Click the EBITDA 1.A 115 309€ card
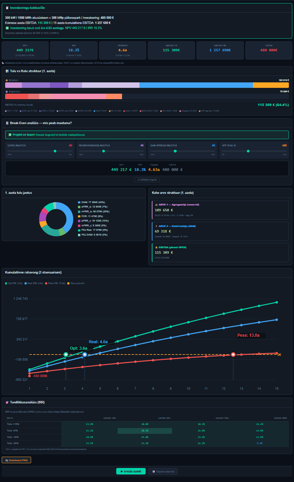 tap(171, 50)
